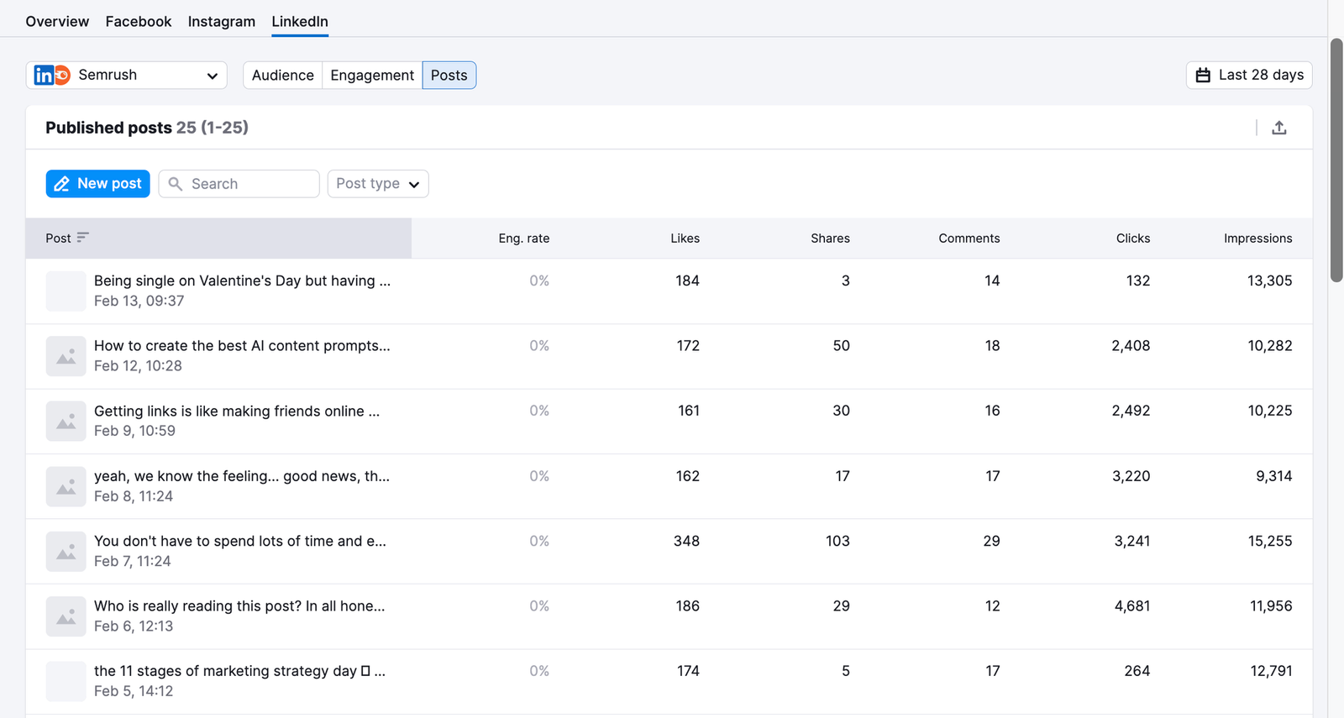
Task: Select the Engagement view toggle
Action: click(372, 76)
